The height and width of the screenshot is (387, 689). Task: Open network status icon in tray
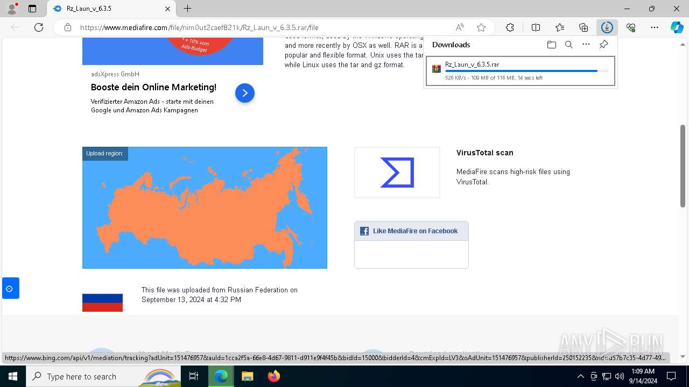pyautogui.click(x=607, y=376)
